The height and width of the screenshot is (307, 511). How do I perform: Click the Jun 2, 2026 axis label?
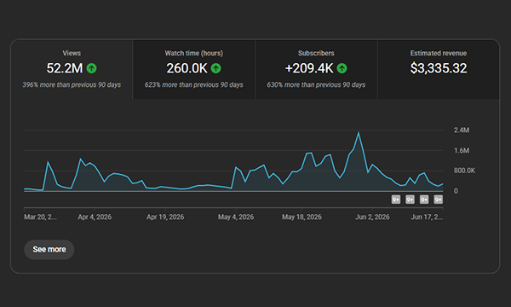[372, 217]
